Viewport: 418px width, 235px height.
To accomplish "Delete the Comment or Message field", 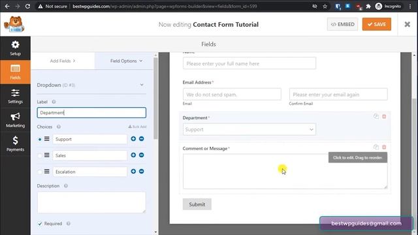I will [384, 147].
